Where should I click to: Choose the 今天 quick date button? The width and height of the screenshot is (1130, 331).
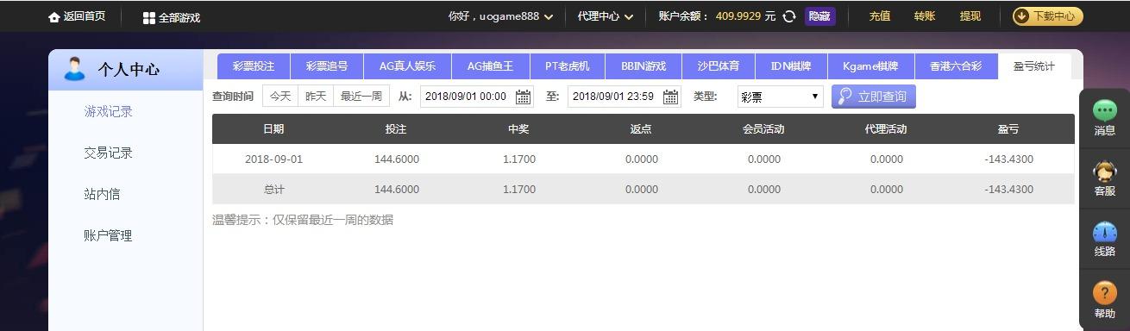click(280, 97)
